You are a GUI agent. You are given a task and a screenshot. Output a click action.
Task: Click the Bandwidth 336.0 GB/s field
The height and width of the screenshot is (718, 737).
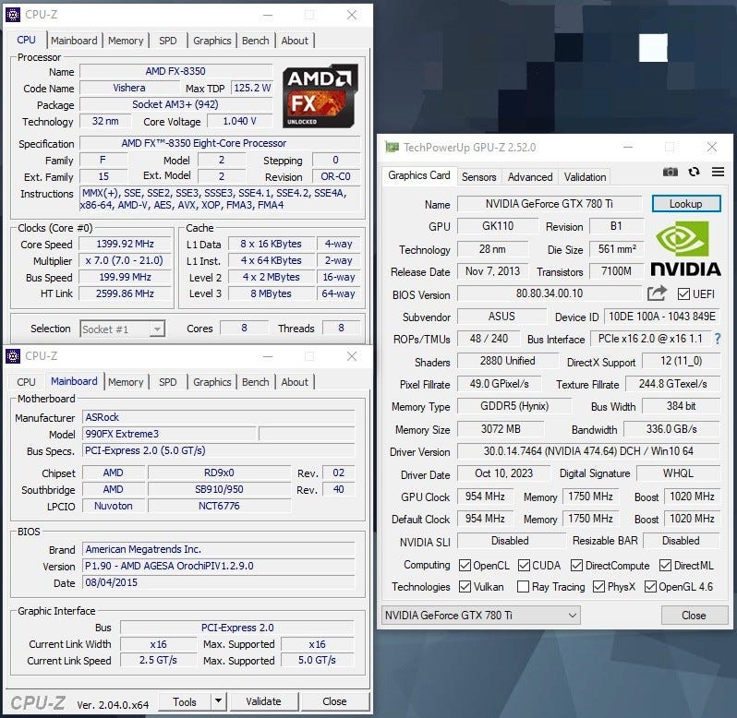click(x=671, y=429)
